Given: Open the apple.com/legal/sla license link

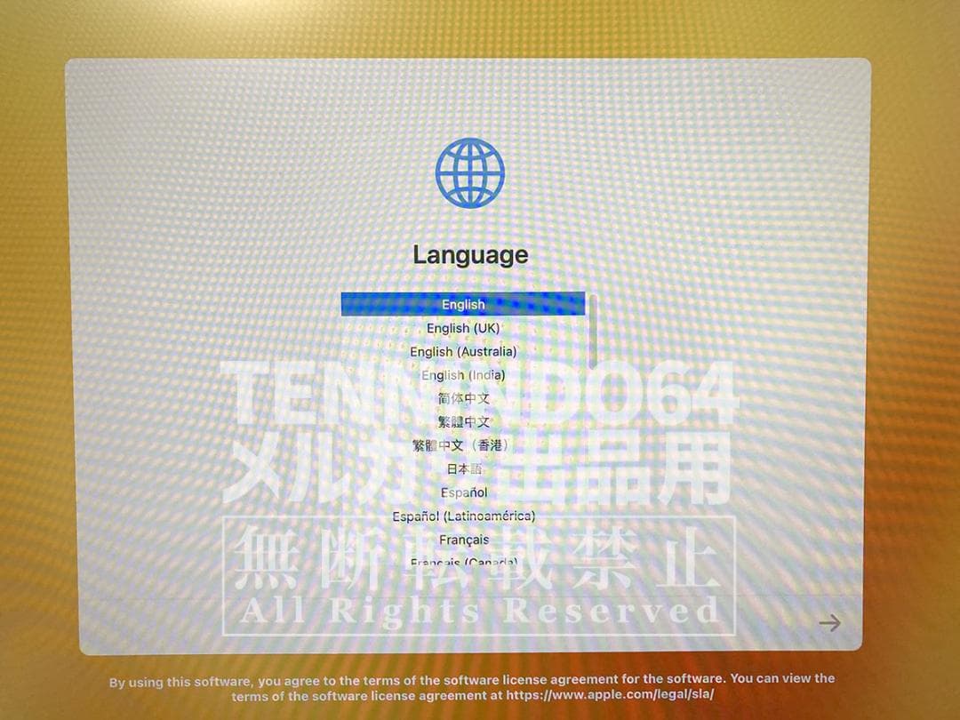Looking at the screenshot, I should tap(610, 695).
